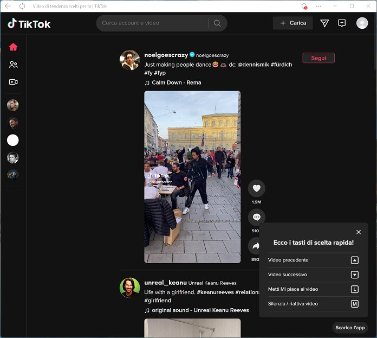Open fifth suggested account avatar in sidebar

(13, 175)
